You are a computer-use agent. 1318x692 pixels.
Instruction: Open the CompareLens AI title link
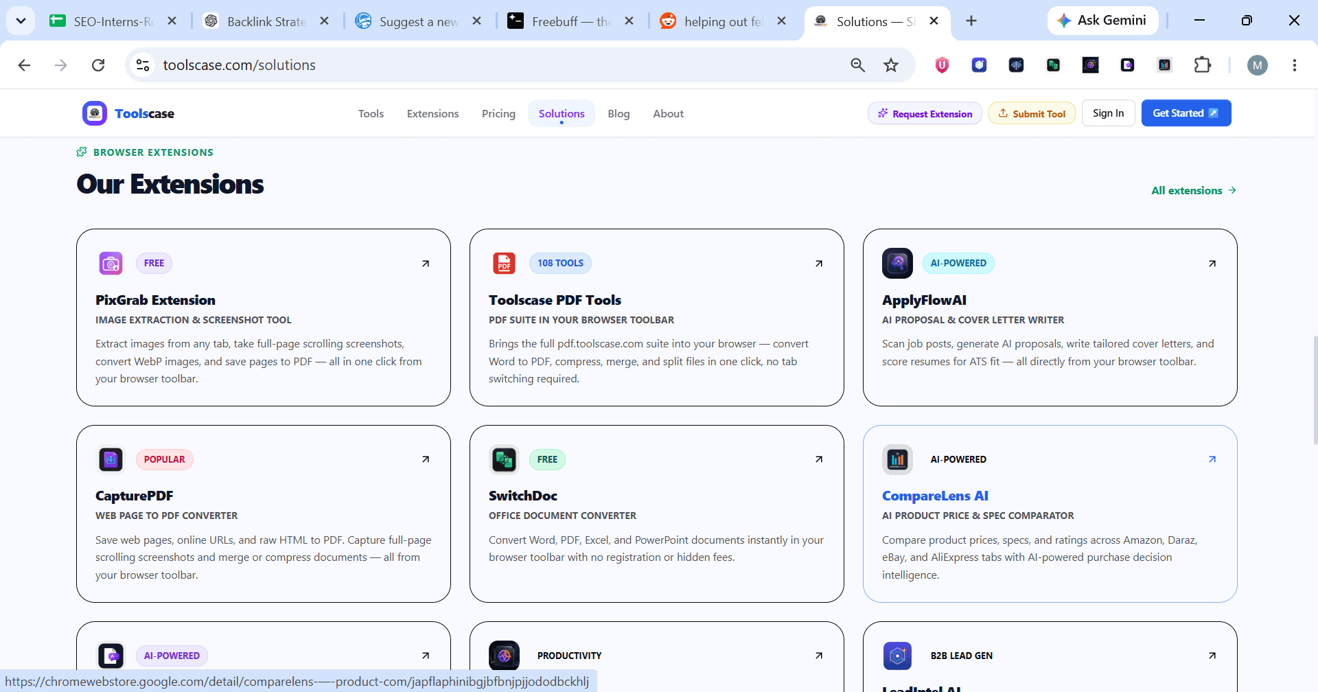tap(935, 496)
